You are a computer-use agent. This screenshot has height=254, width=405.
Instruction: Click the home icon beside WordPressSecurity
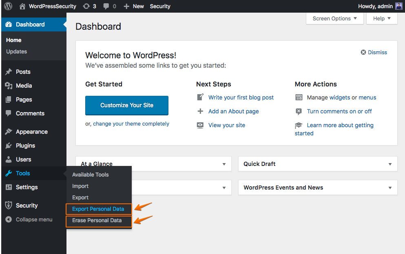(22, 6)
